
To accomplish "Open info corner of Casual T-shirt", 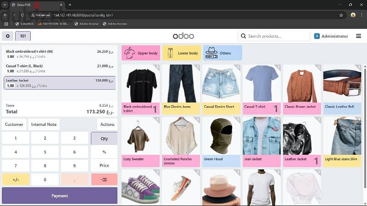I will (x=278, y=67).
